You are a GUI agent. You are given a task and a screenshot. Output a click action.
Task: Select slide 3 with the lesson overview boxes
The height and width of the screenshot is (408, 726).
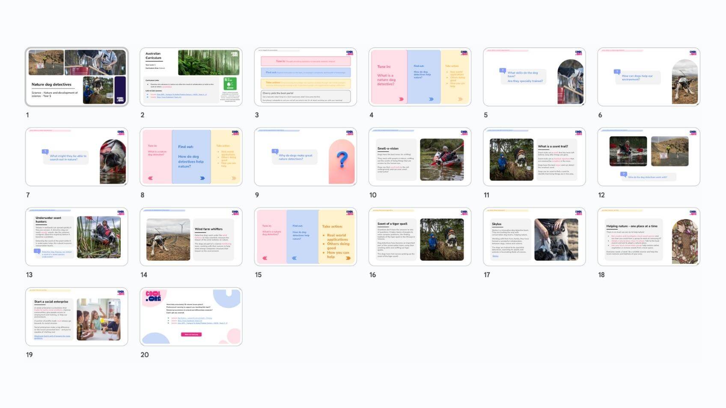[305, 77]
